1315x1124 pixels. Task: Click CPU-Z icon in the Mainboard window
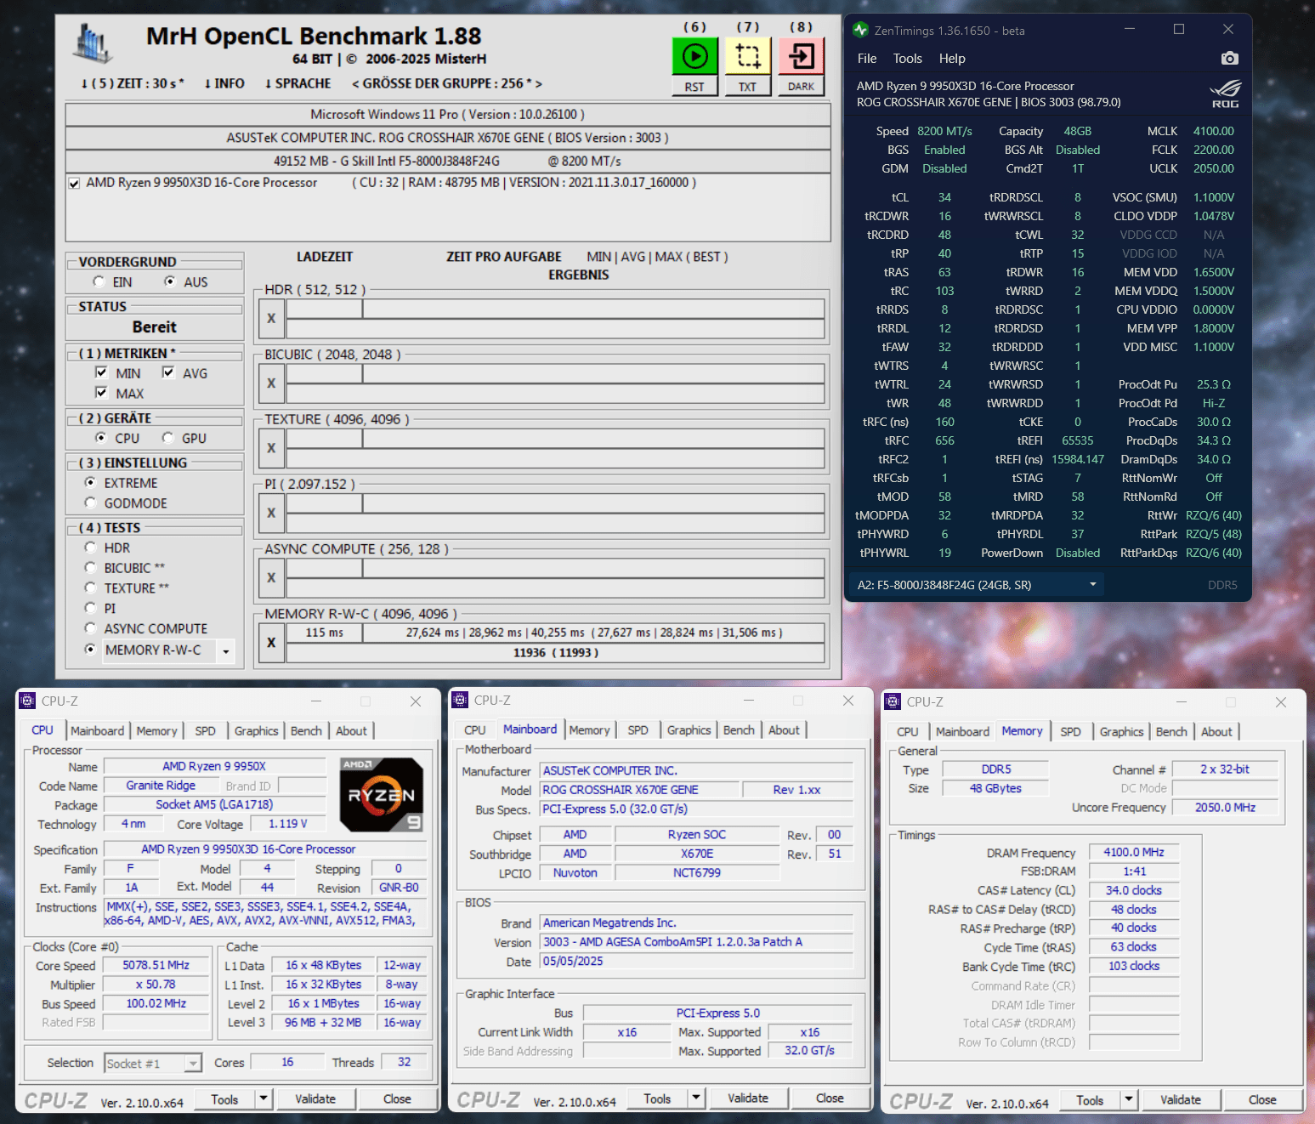point(461,700)
